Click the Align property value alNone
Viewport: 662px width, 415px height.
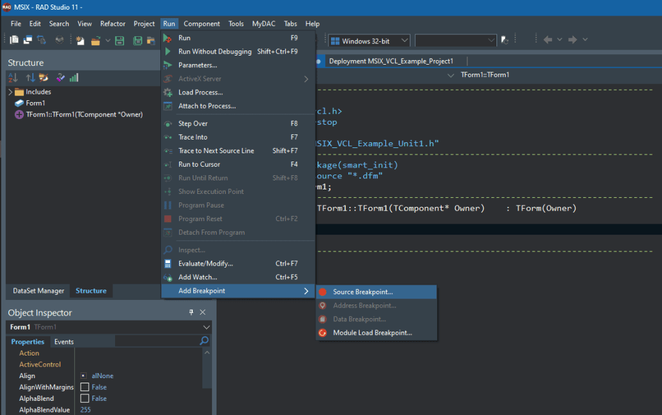(102, 376)
